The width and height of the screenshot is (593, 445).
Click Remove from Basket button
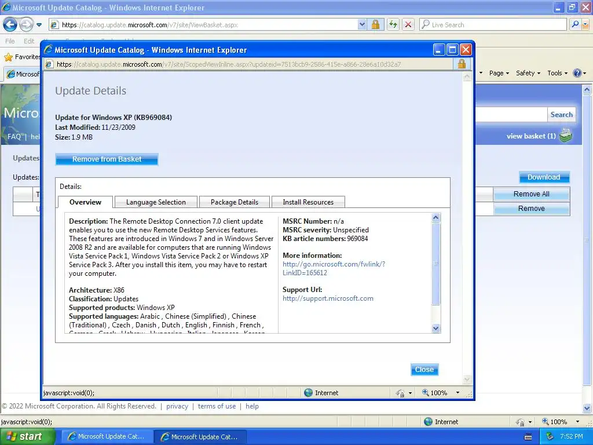[107, 159]
